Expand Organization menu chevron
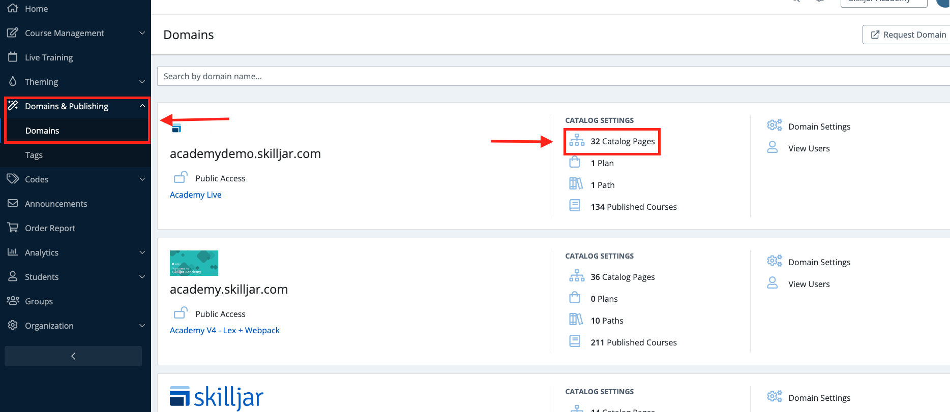Screen dimensions: 950x412 (x=142, y=326)
